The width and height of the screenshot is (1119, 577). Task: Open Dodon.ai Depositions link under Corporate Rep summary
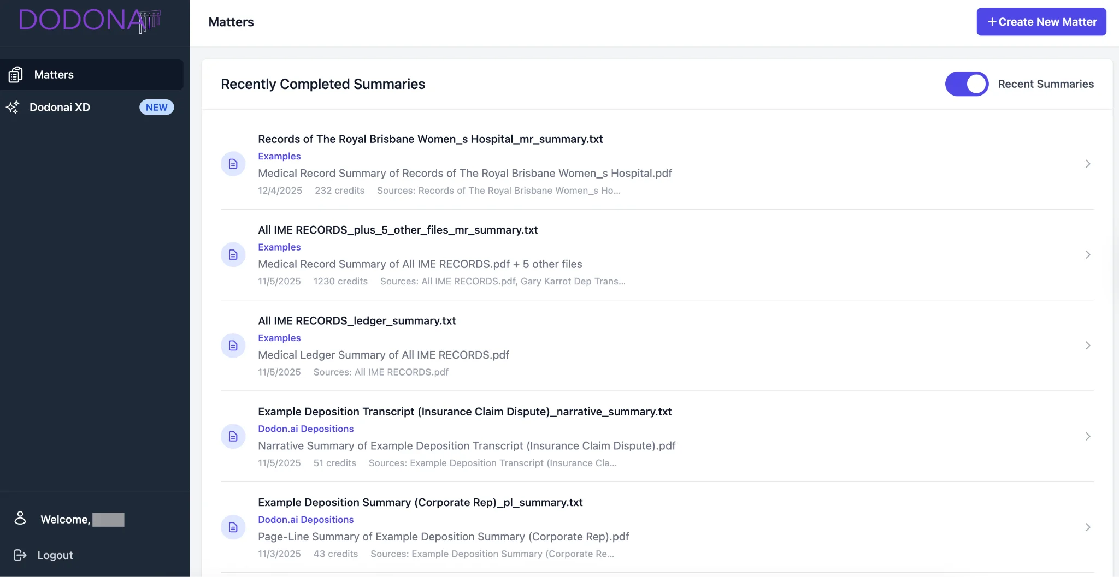305,520
